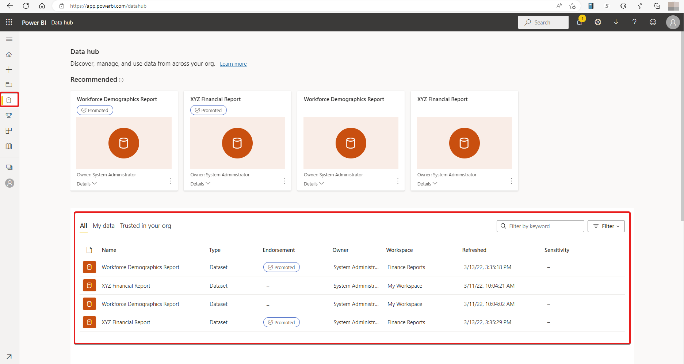The width and height of the screenshot is (684, 364).
Task: Expand Details on promoted Workforce Demographics card
Action: pos(87,184)
